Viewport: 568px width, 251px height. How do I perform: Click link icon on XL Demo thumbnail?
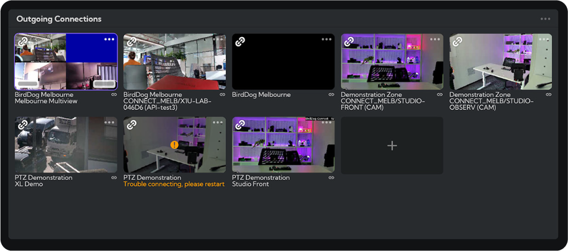pyautogui.click(x=22, y=125)
